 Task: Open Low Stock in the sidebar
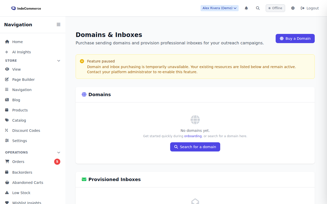(33, 193)
